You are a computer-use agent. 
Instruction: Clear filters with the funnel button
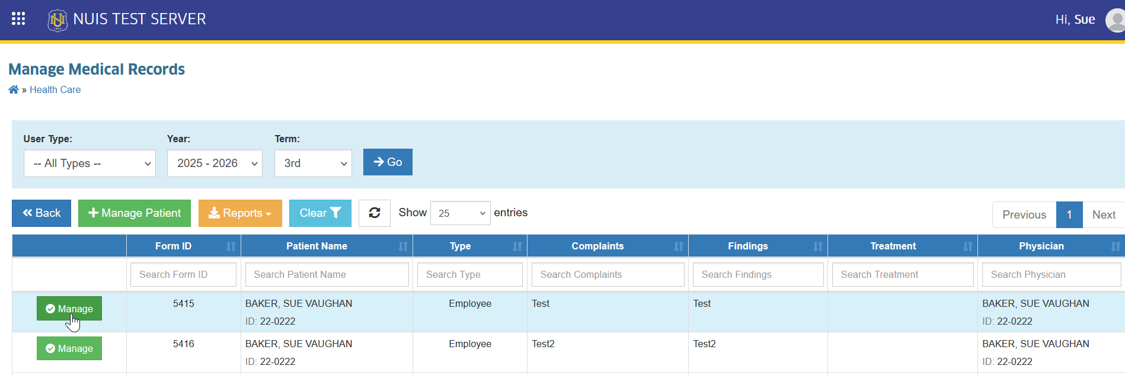pos(320,213)
